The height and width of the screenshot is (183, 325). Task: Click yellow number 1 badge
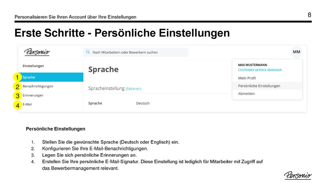tap(17, 77)
